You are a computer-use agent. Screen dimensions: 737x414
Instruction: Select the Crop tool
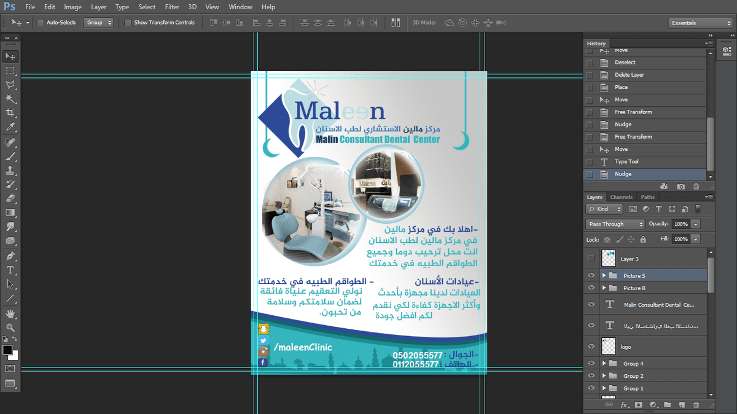(x=10, y=113)
